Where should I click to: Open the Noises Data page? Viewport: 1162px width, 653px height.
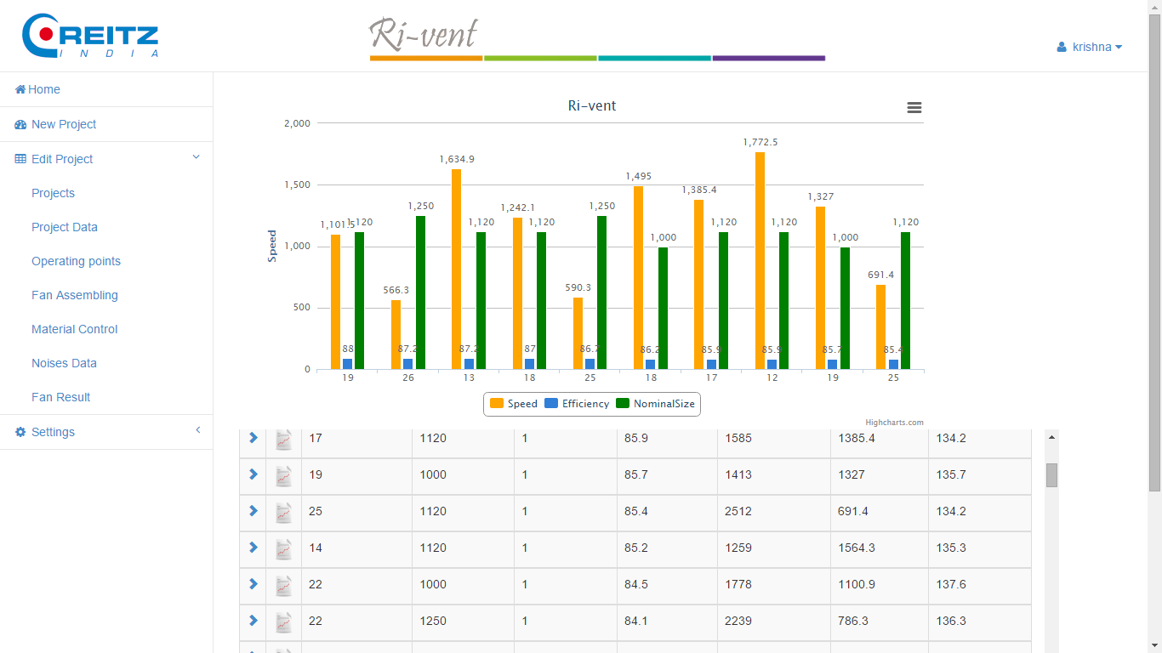pyautogui.click(x=64, y=363)
